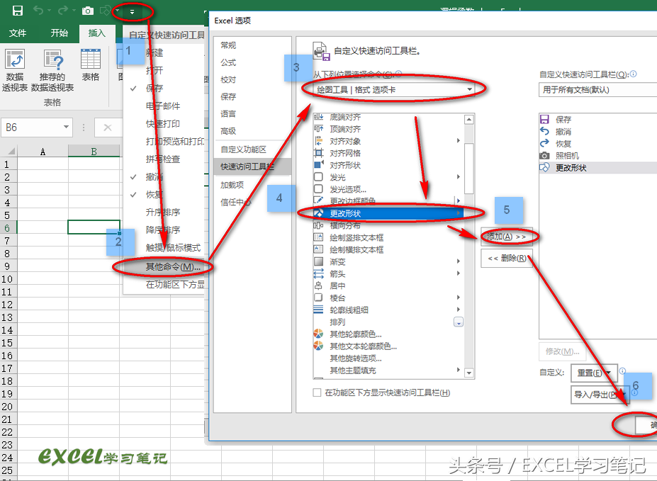Click the 顶端对齐 command icon
This screenshot has width=657, height=481.
[x=318, y=129]
